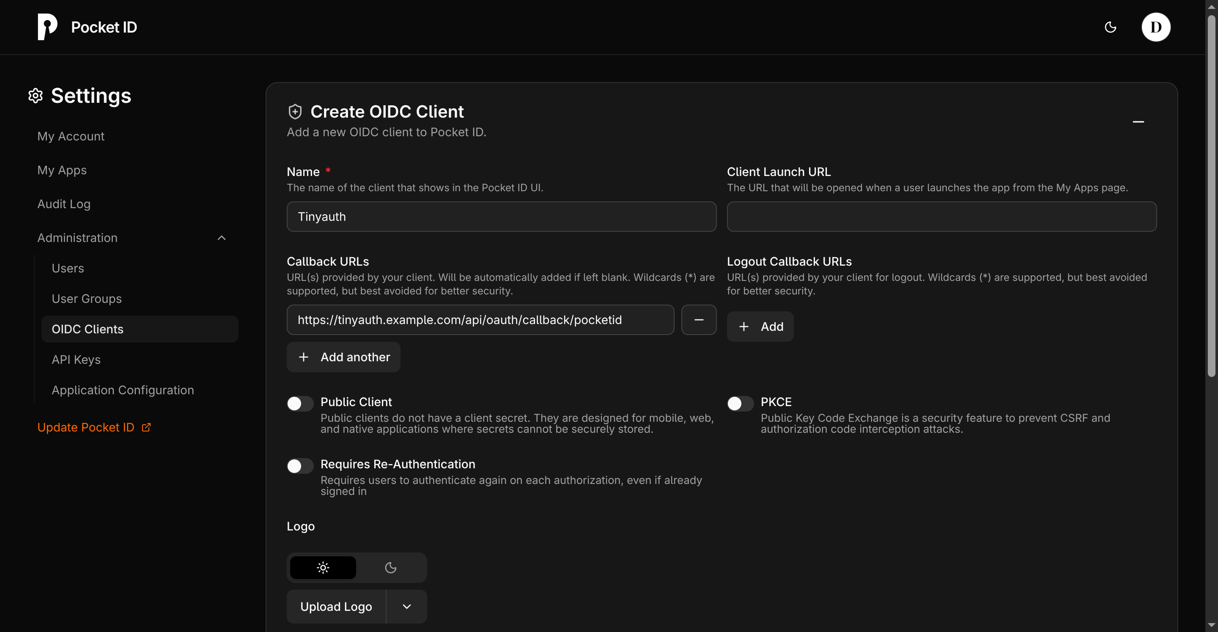
Task: Click the Add another callback URL button
Action: (x=343, y=357)
